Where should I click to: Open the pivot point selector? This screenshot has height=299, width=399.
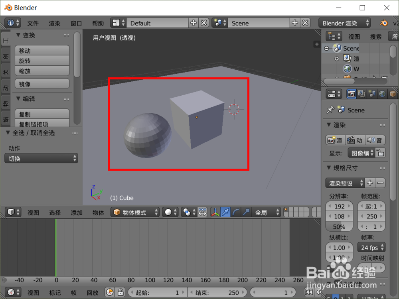point(189,212)
